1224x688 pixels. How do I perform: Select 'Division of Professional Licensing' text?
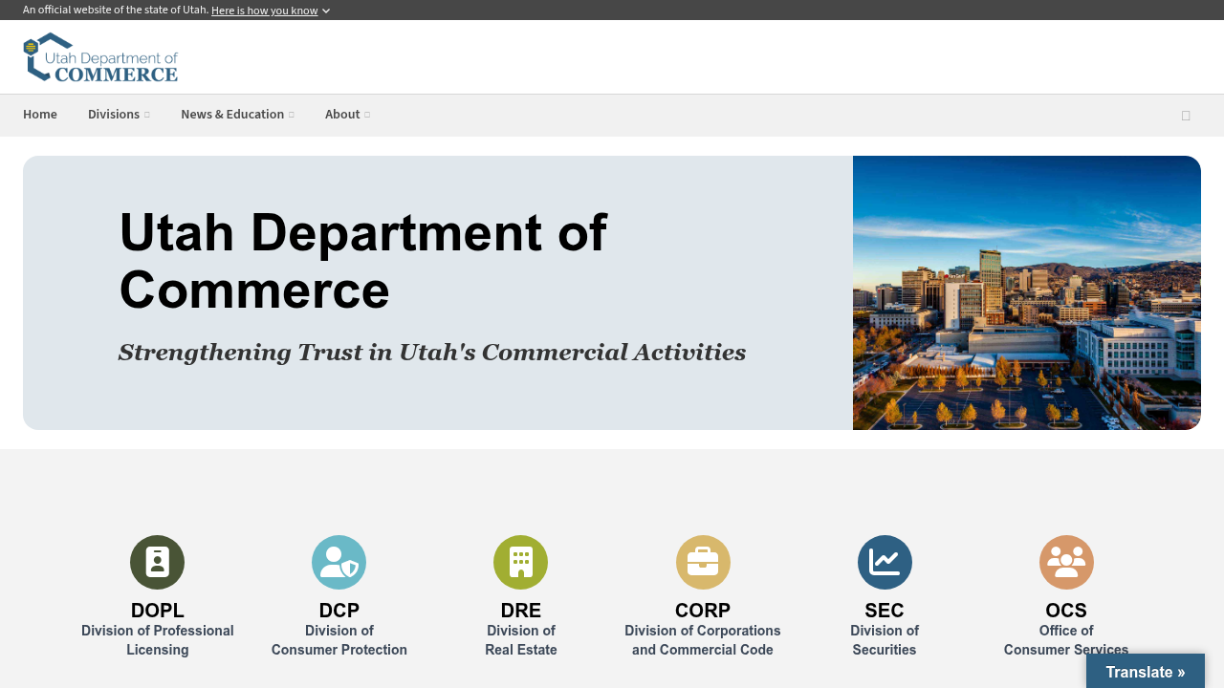click(x=158, y=640)
